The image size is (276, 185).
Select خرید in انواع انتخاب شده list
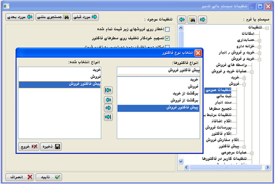point(60,70)
